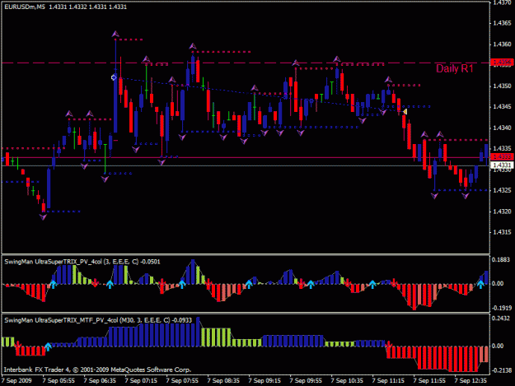The height and width of the screenshot is (386, 515).
Task: Click the 1.4365 price axis label
Action: pyautogui.click(x=502, y=23)
